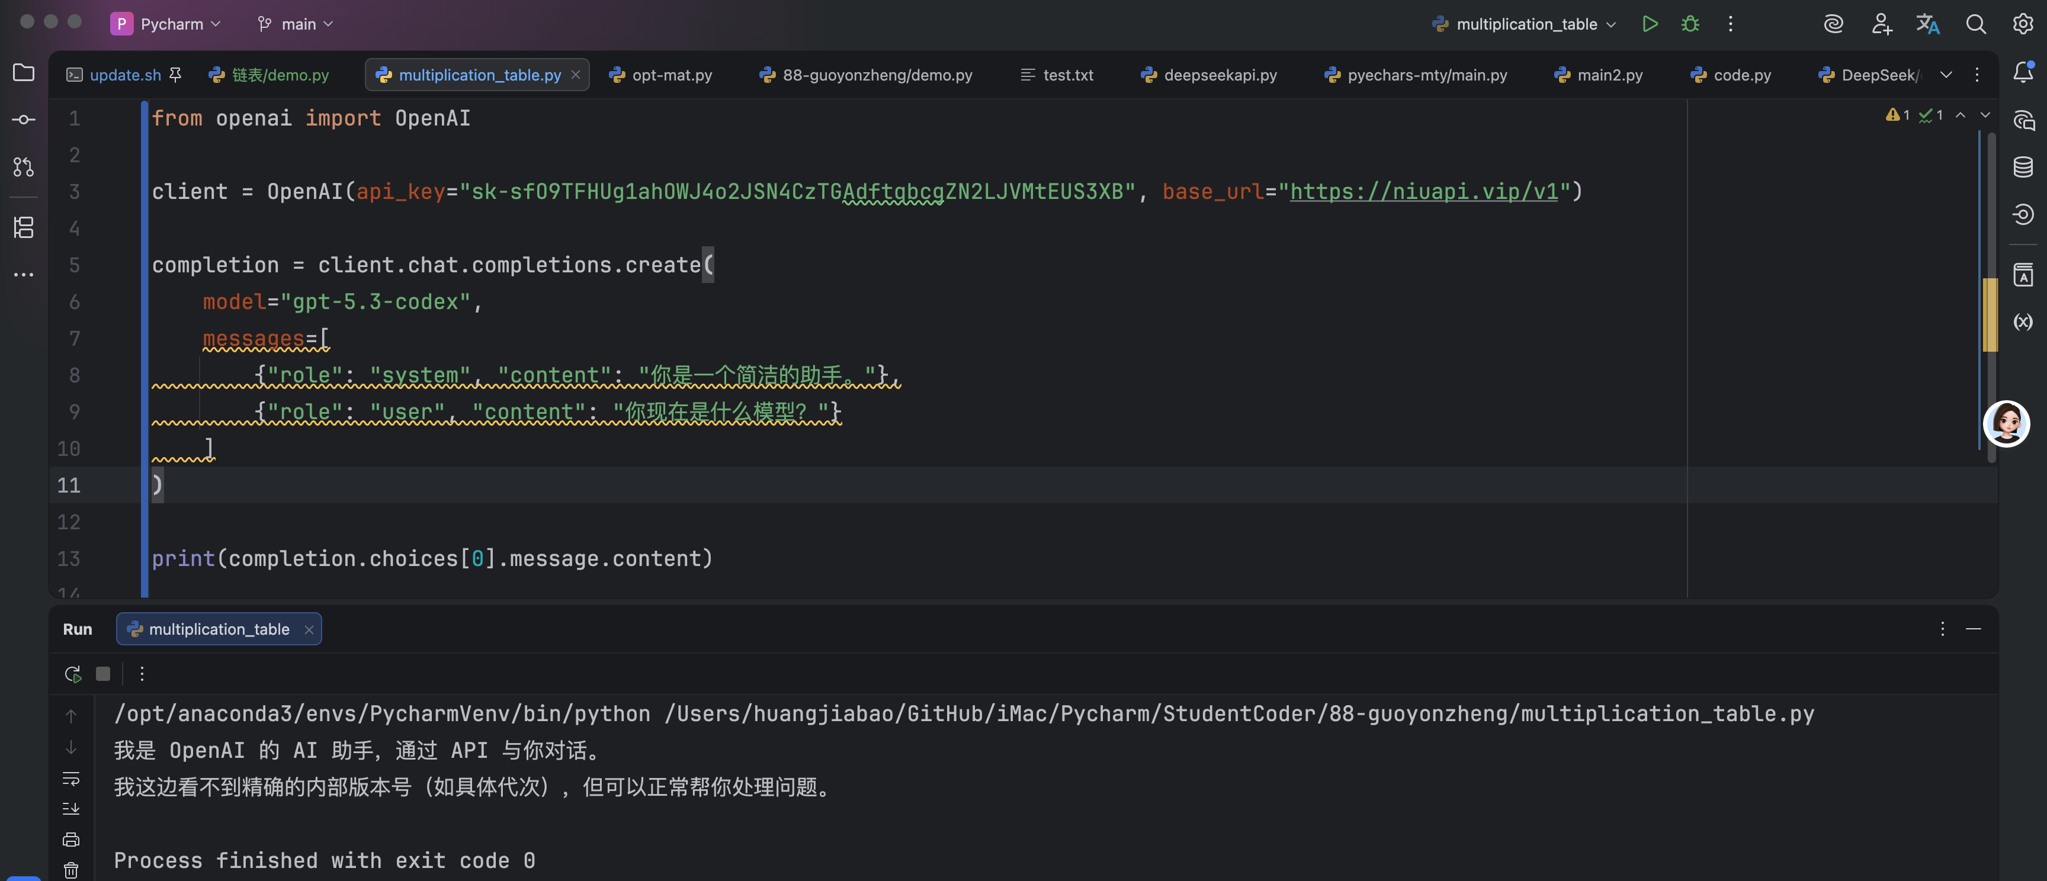This screenshot has height=881, width=2047.
Task: Open Run toolbar more options
Action: click(x=142, y=674)
